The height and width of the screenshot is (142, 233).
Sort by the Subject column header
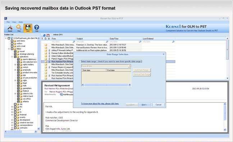pos(92,39)
